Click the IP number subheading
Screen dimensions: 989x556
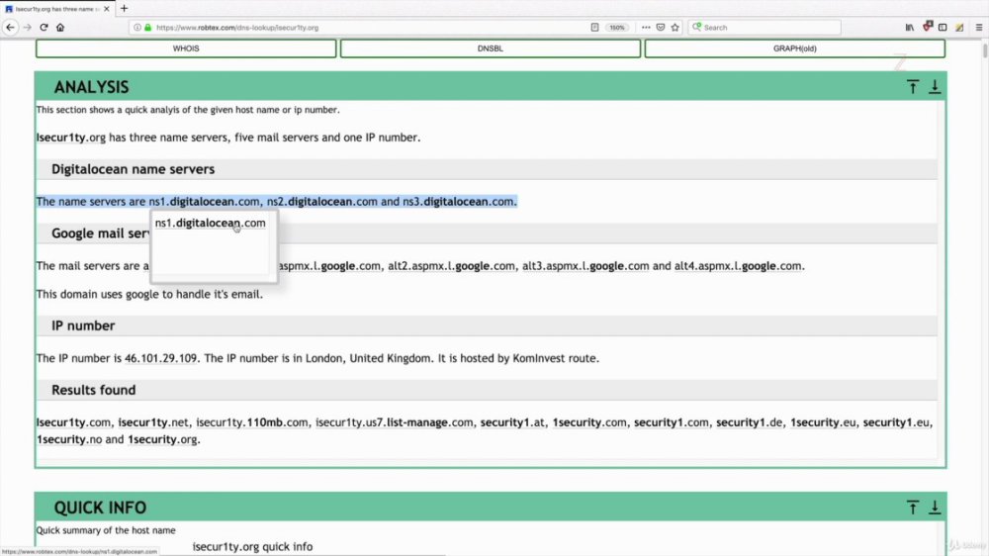(83, 325)
